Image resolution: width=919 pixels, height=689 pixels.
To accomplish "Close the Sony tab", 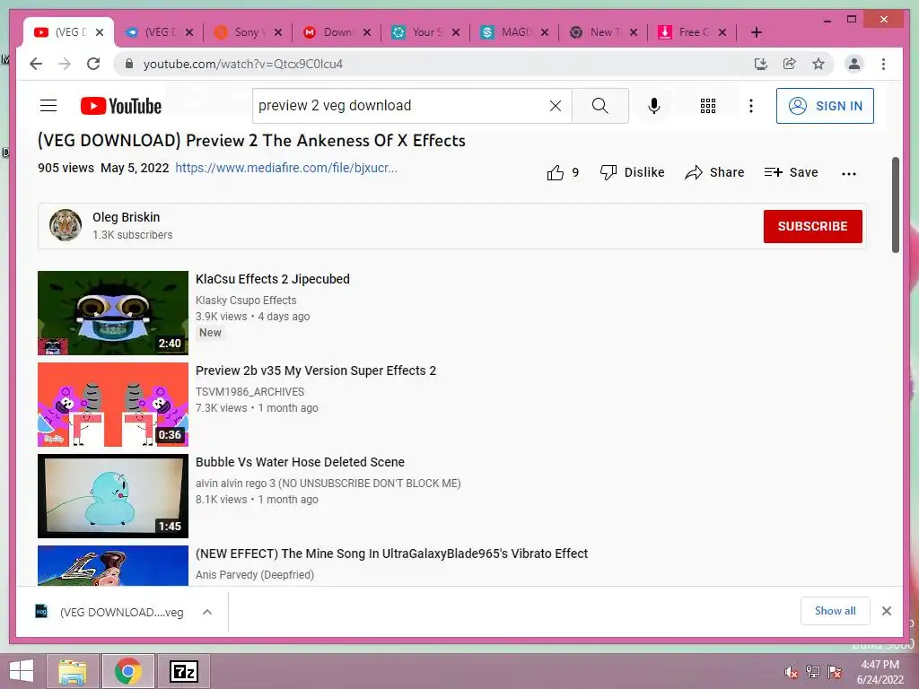I will pyautogui.click(x=278, y=32).
